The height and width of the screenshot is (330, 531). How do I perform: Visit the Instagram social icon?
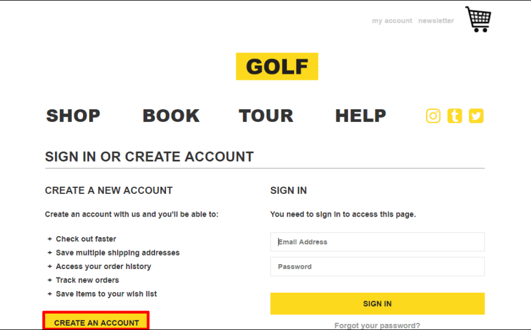[x=433, y=116]
